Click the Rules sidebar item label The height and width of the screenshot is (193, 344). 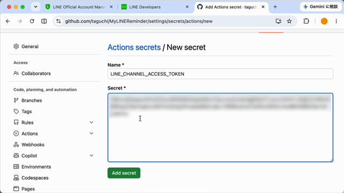tap(27, 123)
